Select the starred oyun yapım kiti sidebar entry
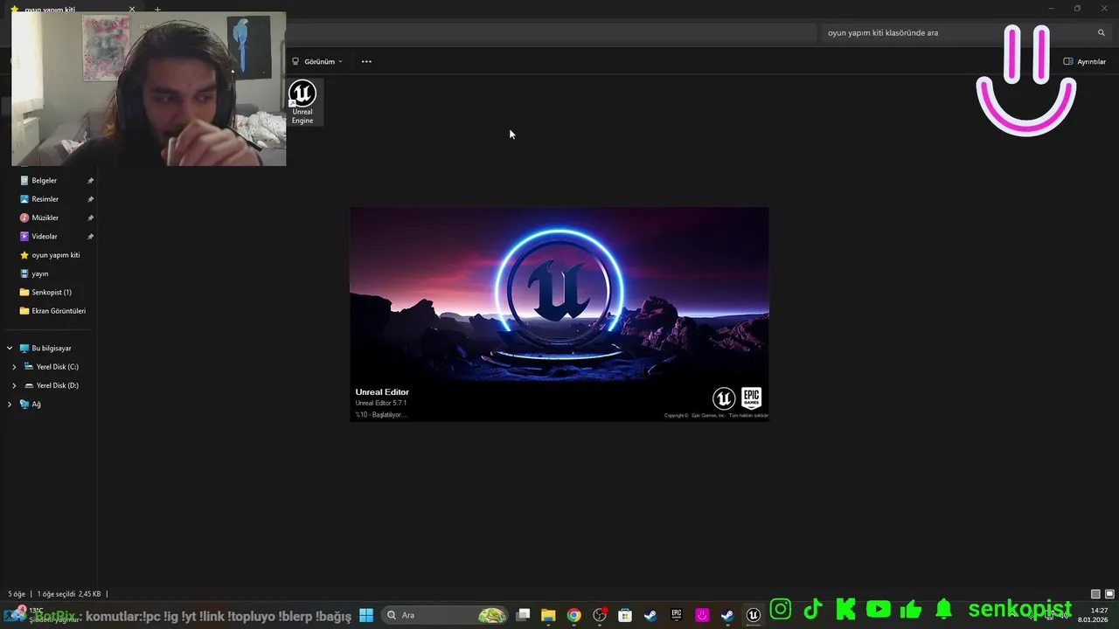The width and height of the screenshot is (1119, 629). coord(55,255)
